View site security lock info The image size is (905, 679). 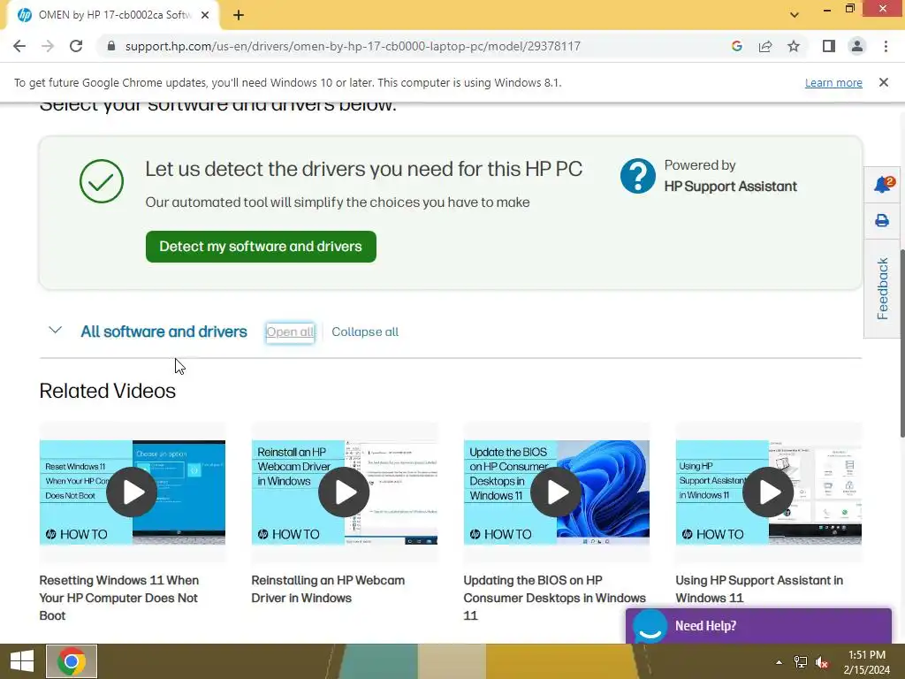[x=111, y=46]
